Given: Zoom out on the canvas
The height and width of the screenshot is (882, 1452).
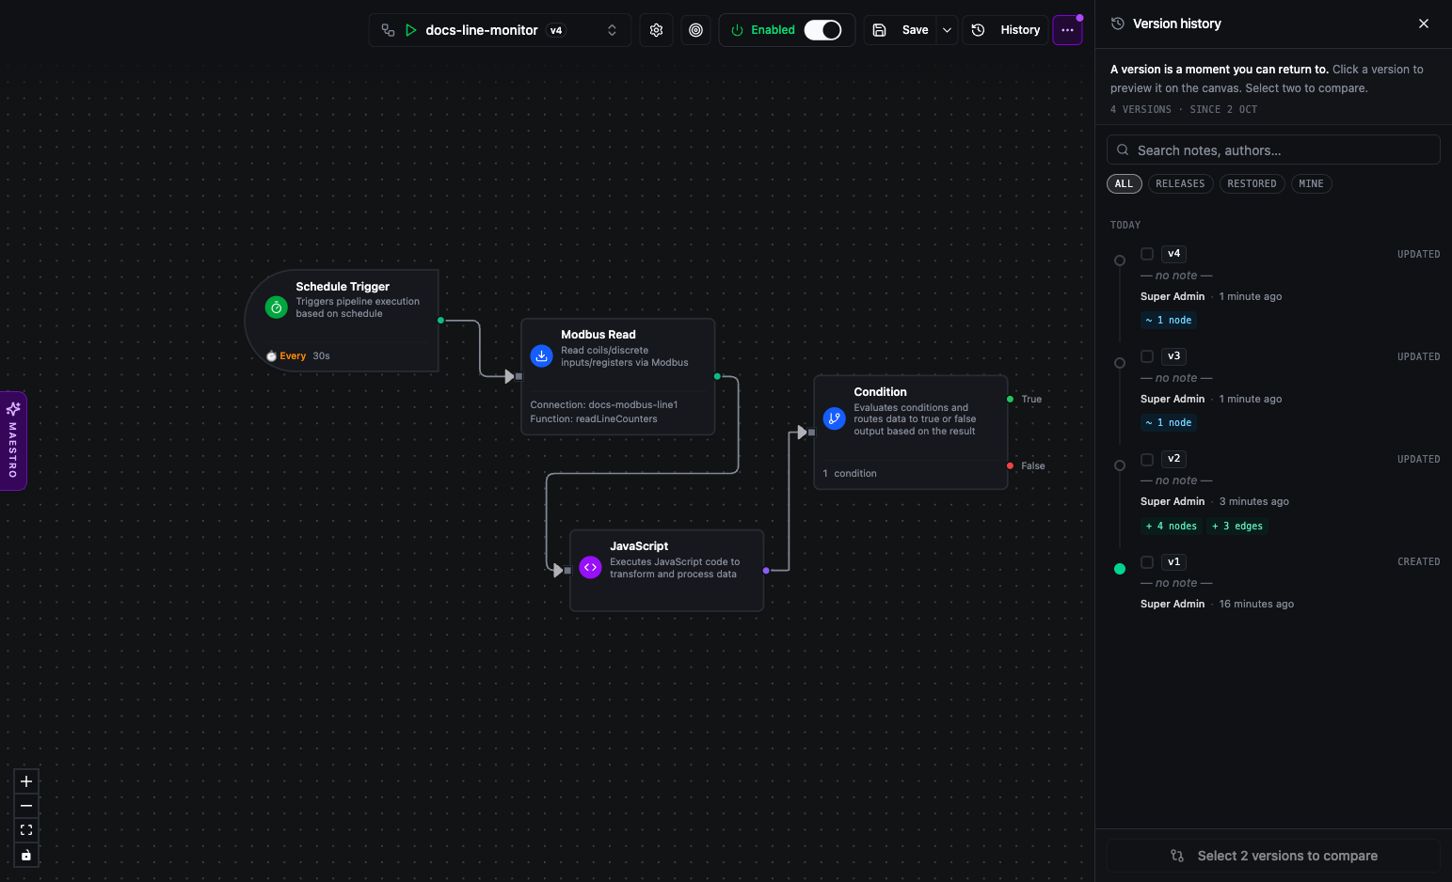Looking at the screenshot, I should (26, 806).
